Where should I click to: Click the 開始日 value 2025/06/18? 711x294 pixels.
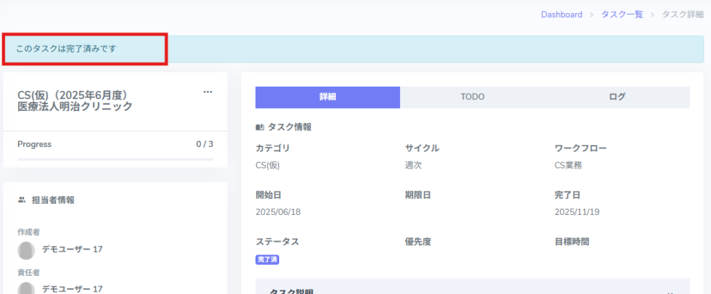tap(278, 212)
